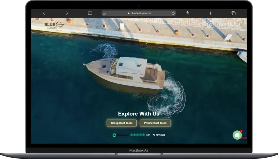
Task: Open the Safari bookmarks book icon
Action: [90, 13]
